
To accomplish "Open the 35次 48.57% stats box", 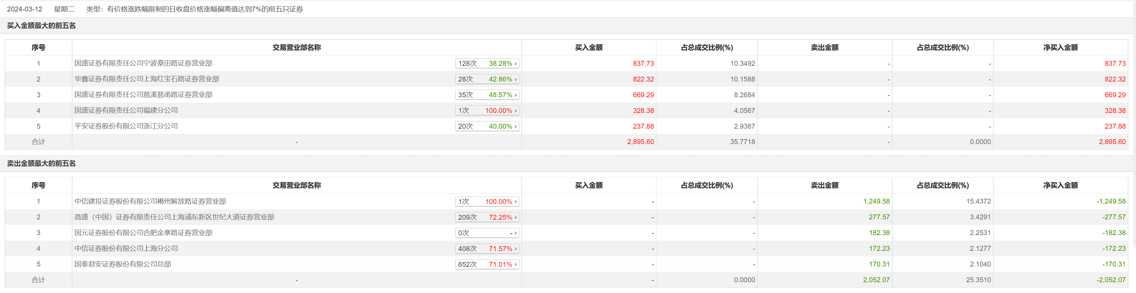I will [x=487, y=95].
